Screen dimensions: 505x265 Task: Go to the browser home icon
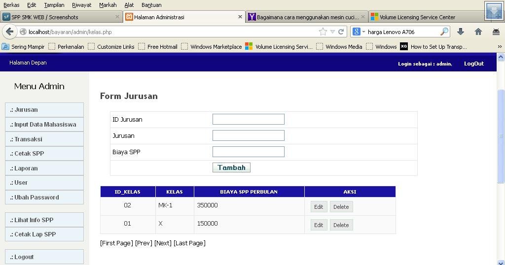point(478,32)
